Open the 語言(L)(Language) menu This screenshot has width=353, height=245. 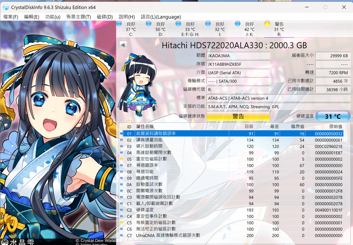(161, 17)
